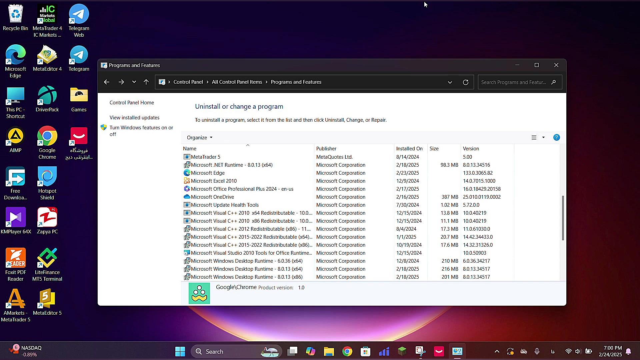Open View installed updates link
Image resolution: width=640 pixels, height=360 pixels.
[134, 118]
